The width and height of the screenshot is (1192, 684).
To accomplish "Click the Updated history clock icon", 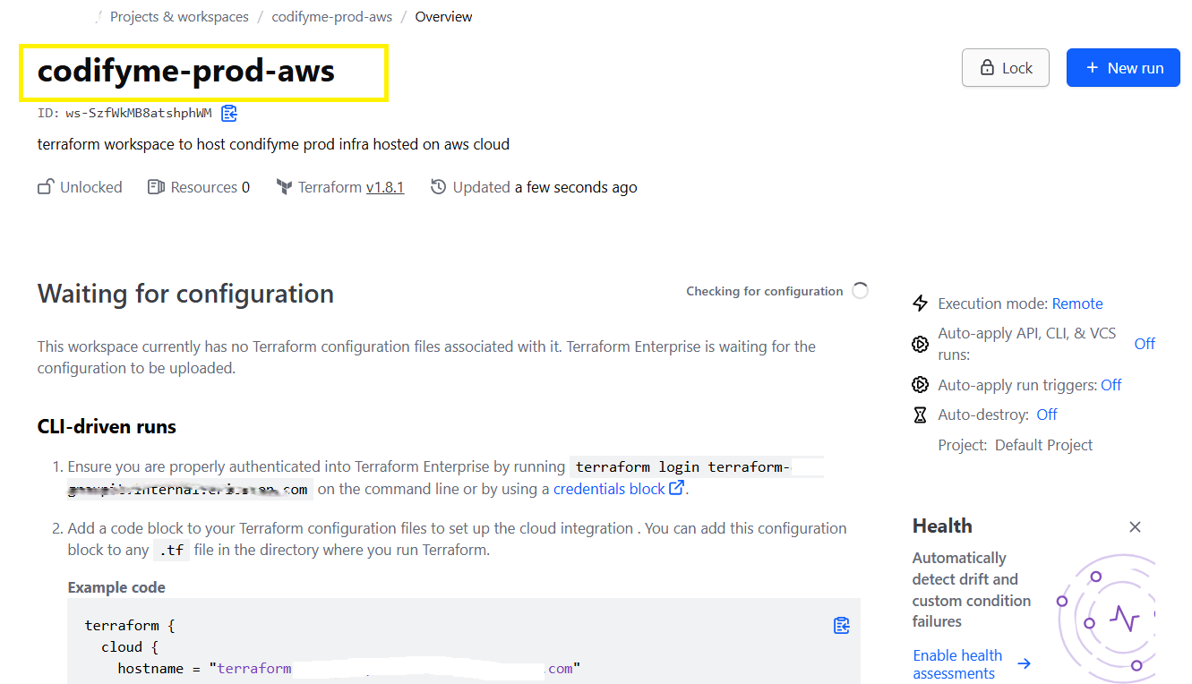I will 438,187.
